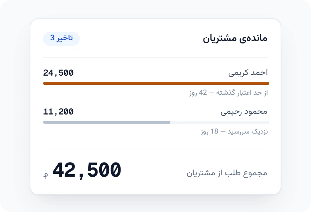This screenshot has width=311, height=212.
Task: Click the 24,500 balance amount
Action: click(58, 73)
